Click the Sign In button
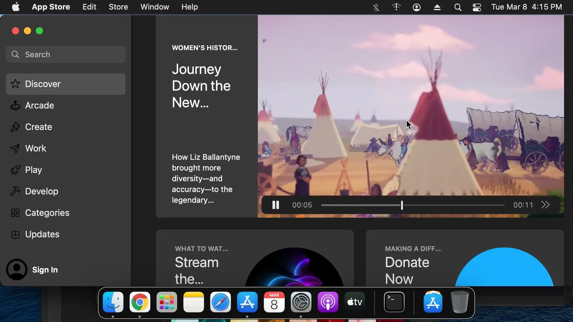Screen dimensions: 573x322 (x=45, y=270)
